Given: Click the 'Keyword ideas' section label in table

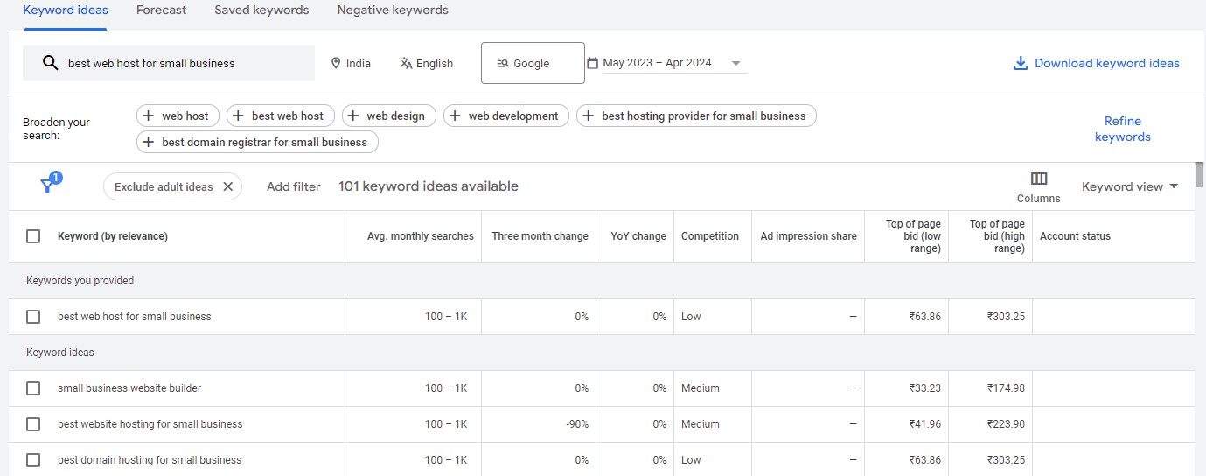Looking at the screenshot, I should pyautogui.click(x=60, y=353).
